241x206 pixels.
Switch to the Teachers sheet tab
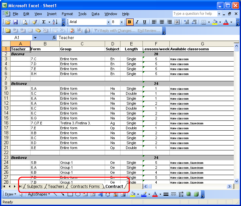(x=56, y=187)
